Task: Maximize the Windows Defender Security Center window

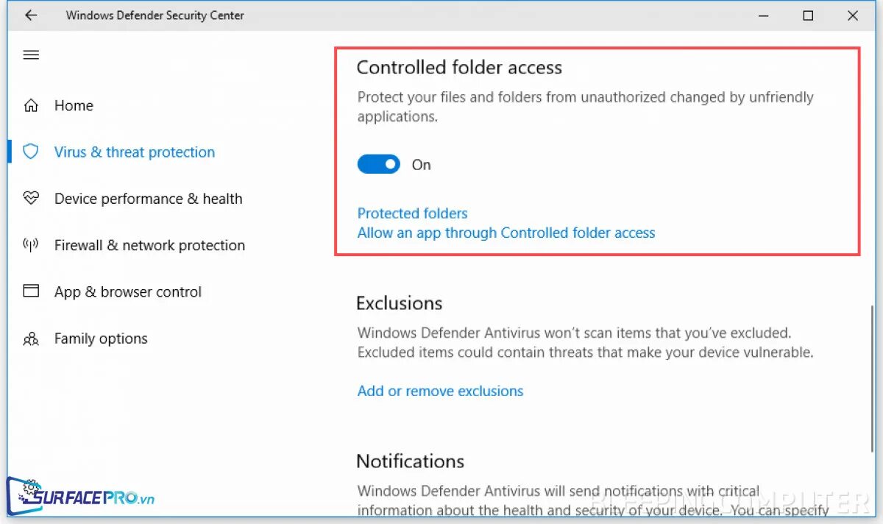Action: click(x=808, y=15)
